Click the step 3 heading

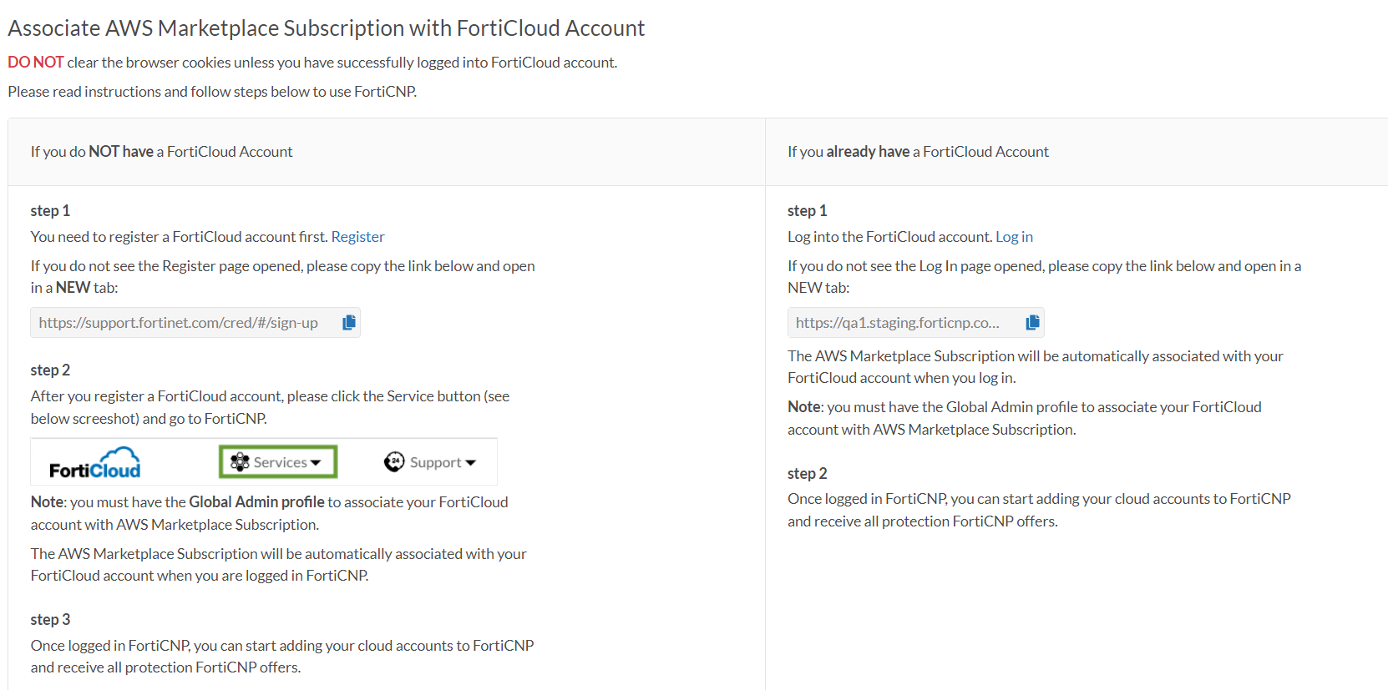pyautogui.click(x=50, y=620)
